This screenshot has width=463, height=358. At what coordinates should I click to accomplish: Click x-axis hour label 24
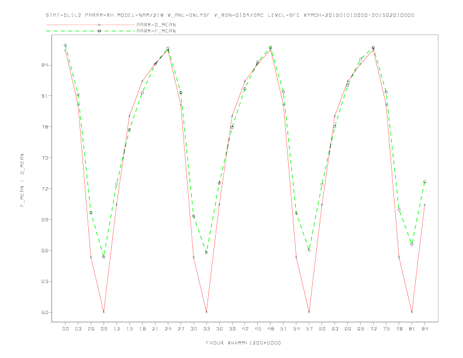click(168, 329)
